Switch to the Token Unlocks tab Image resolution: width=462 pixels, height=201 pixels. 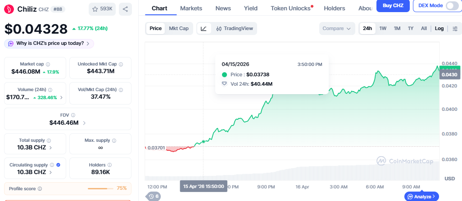point(291,8)
